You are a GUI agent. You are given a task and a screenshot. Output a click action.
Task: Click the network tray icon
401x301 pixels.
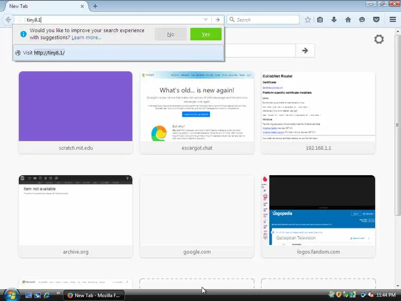[363, 295]
